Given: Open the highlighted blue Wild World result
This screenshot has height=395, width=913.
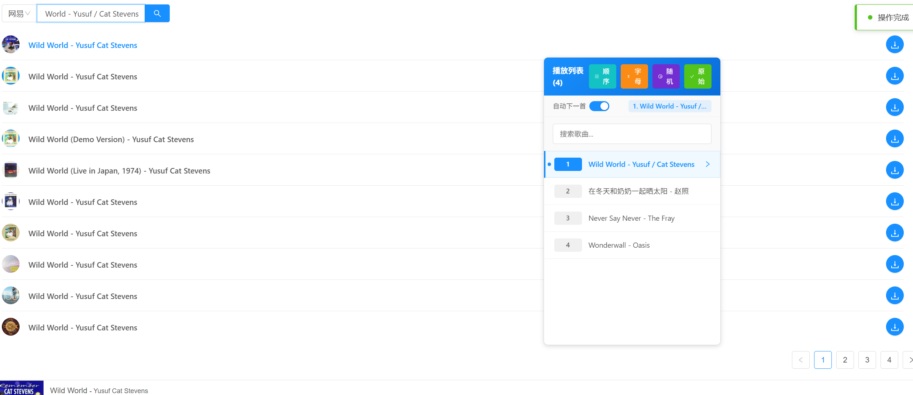Looking at the screenshot, I should pyautogui.click(x=83, y=45).
